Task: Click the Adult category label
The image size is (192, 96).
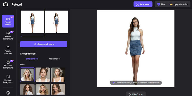Action: 23,65
